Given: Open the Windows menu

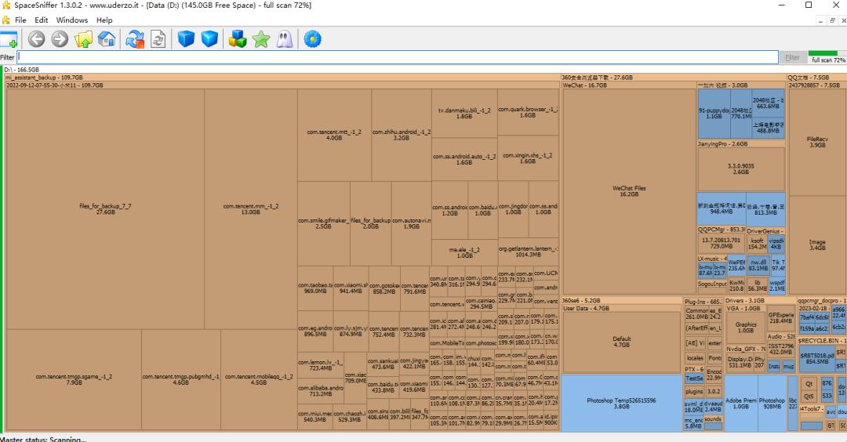Looking at the screenshot, I should 72,20.
